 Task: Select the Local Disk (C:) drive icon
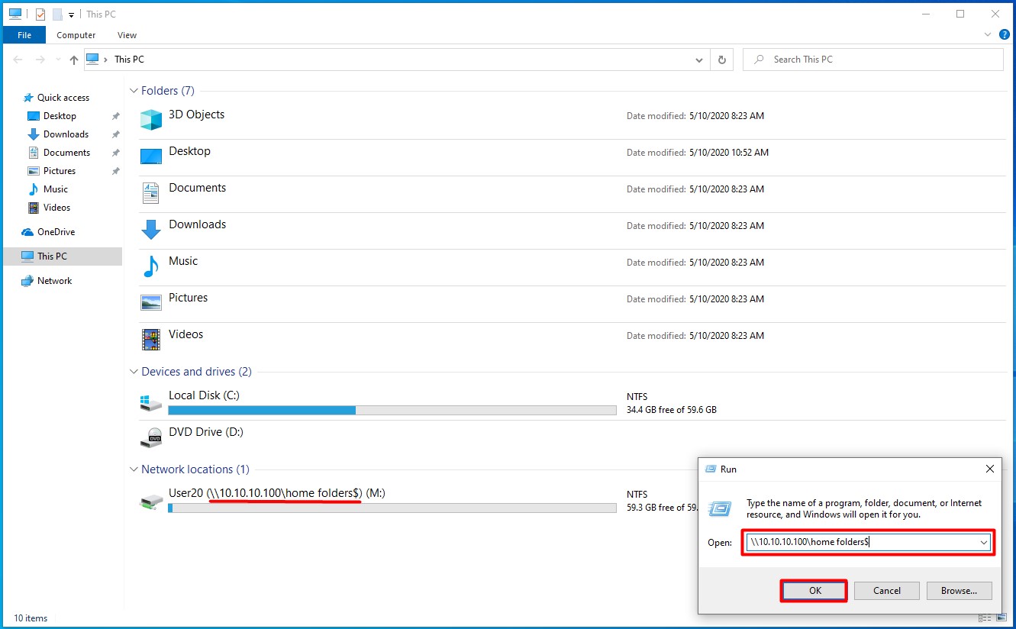[x=151, y=402]
